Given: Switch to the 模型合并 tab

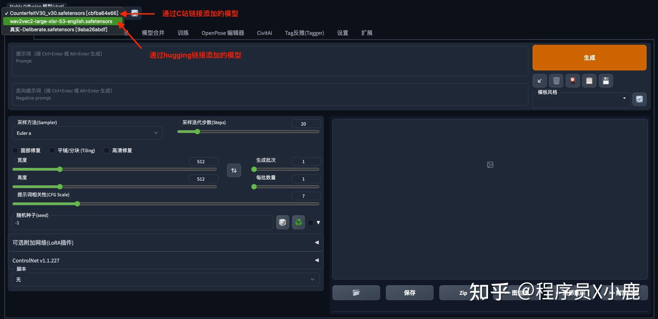Looking at the screenshot, I should tap(153, 33).
